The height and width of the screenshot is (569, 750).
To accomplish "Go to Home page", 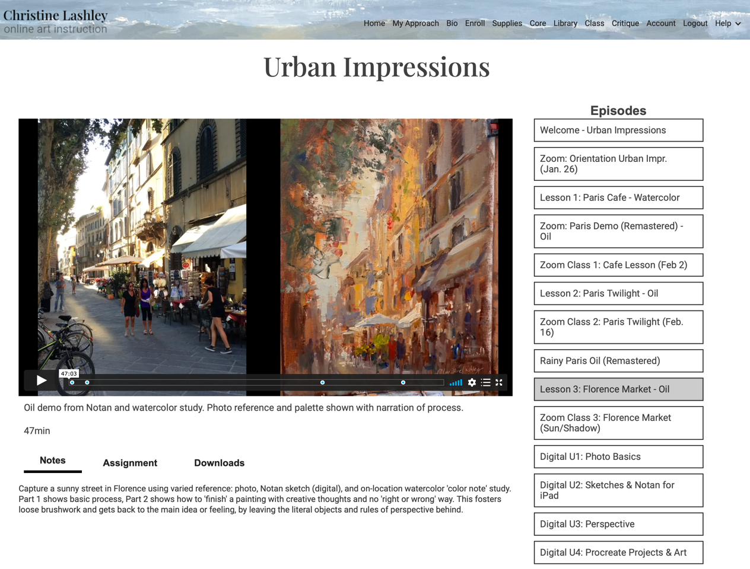I will tap(374, 24).
